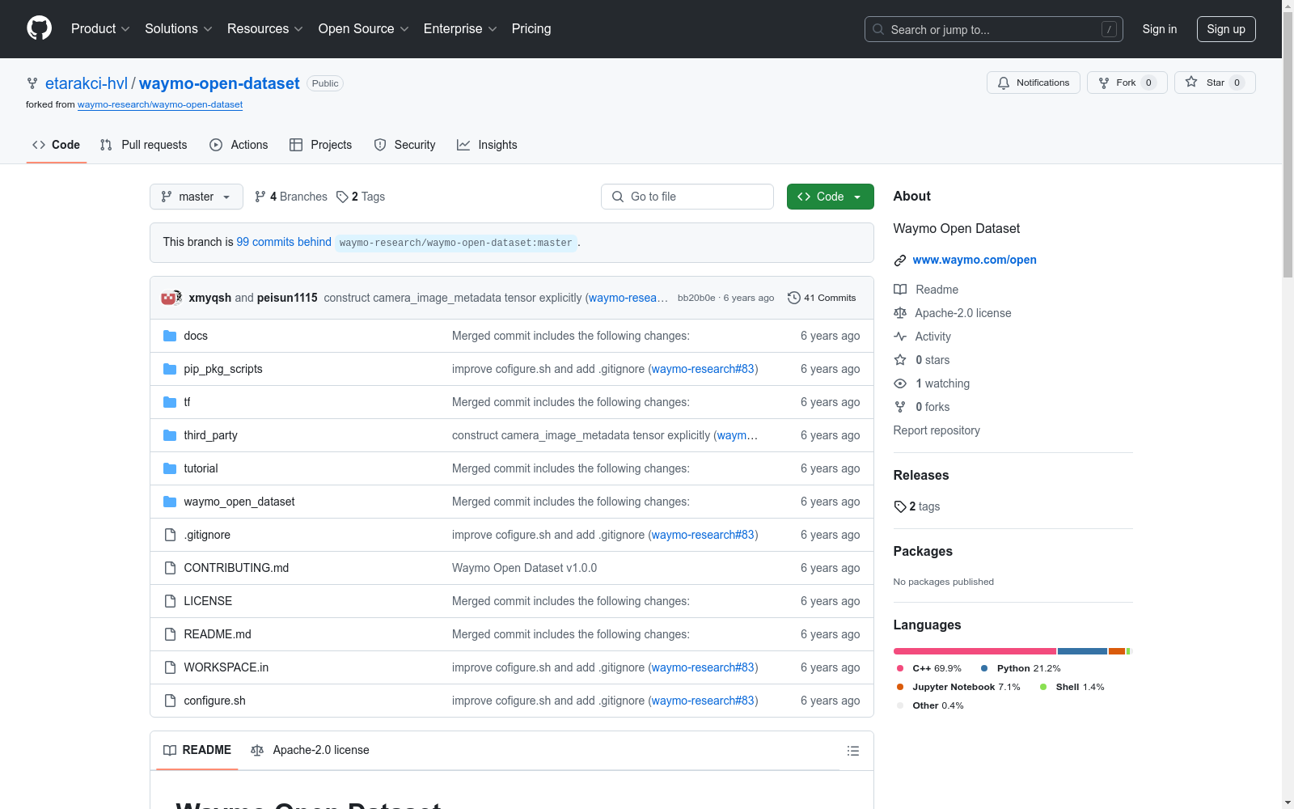The width and height of the screenshot is (1294, 809).
Task: Click the bell icon in Notifications button
Action: (1004, 83)
